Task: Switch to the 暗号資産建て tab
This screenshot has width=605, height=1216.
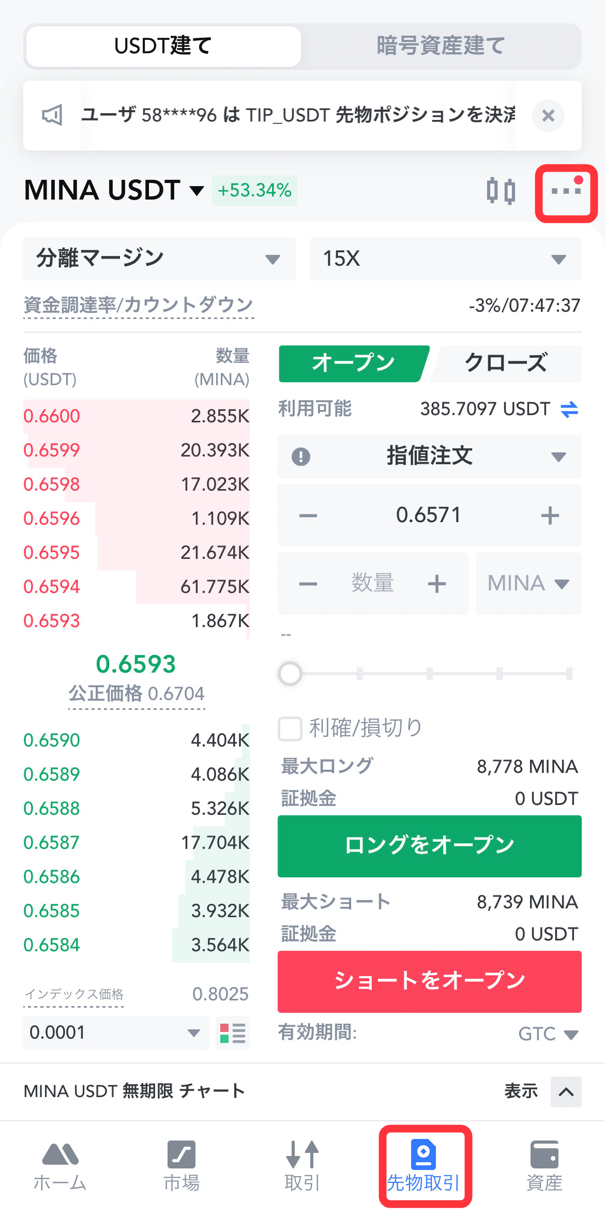Action: point(441,46)
